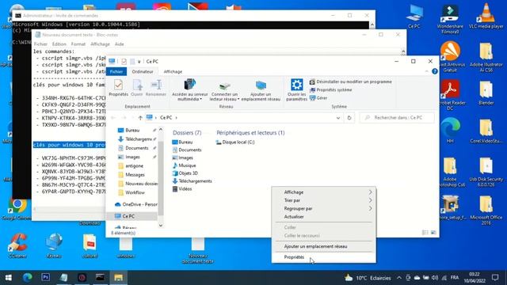Switch to Command Prompt on the taskbar
Image resolution: width=507 pixels, height=285 pixels.
pyautogui.click(x=100, y=278)
